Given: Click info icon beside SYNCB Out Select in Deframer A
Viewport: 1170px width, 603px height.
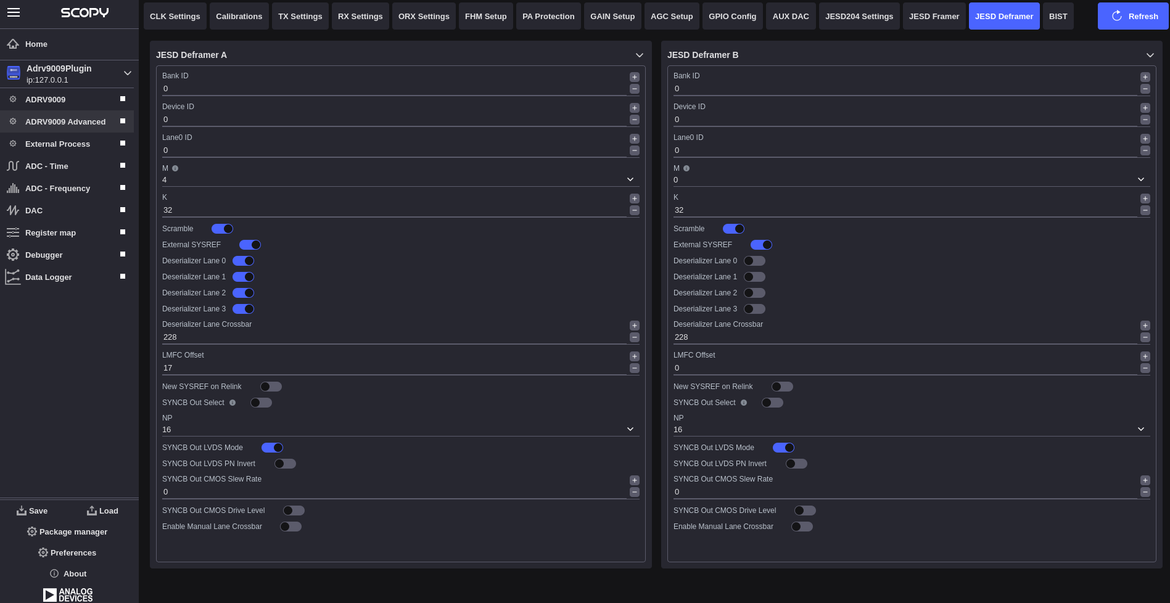Looking at the screenshot, I should click(x=233, y=403).
